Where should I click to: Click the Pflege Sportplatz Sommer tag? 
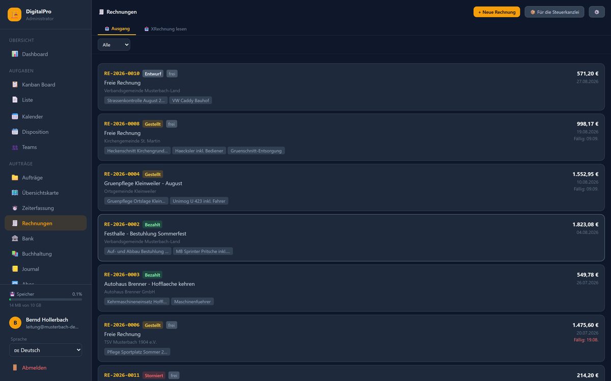point(137,352)
